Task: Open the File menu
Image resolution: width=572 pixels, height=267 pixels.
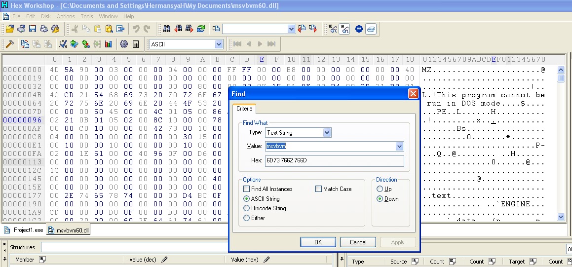Action: (x=16, y=16)
